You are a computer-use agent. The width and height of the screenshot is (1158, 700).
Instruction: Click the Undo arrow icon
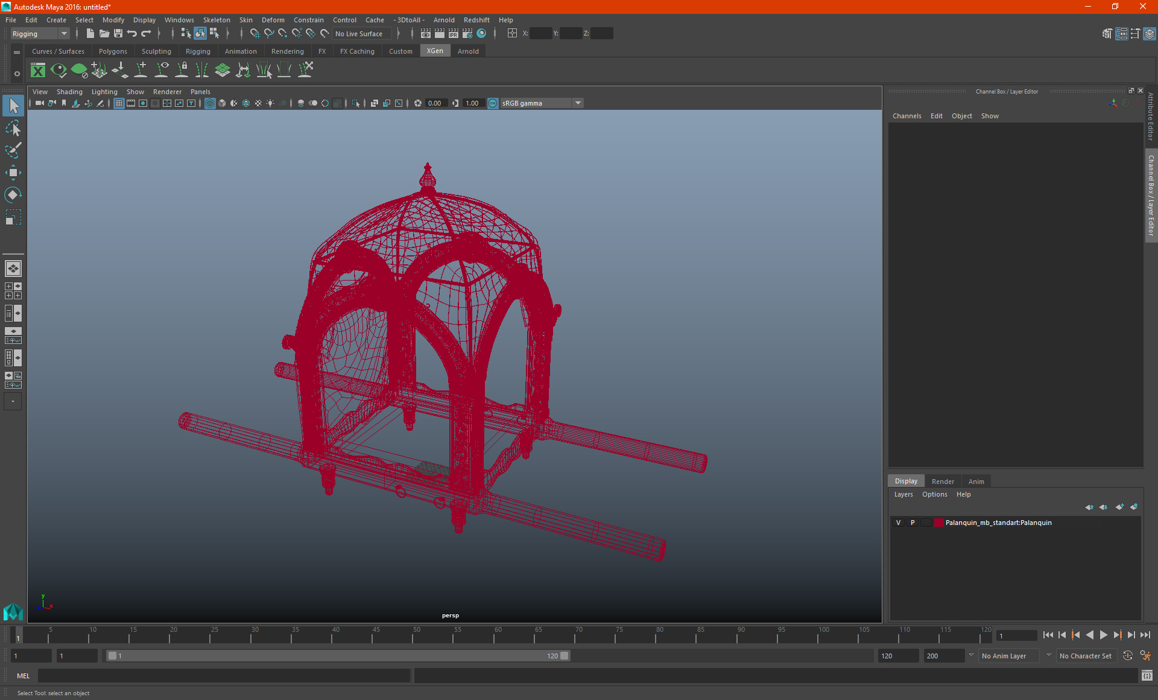132,34
